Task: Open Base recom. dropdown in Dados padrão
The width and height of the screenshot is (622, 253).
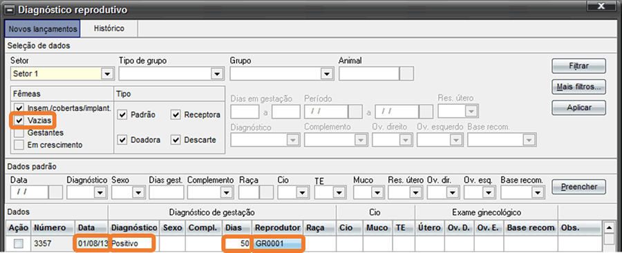Action: 538,192
